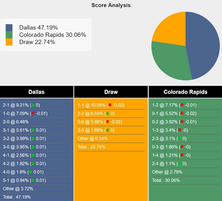Select the Dallas column header
The image size is (222, 201).
coord(37,92)
